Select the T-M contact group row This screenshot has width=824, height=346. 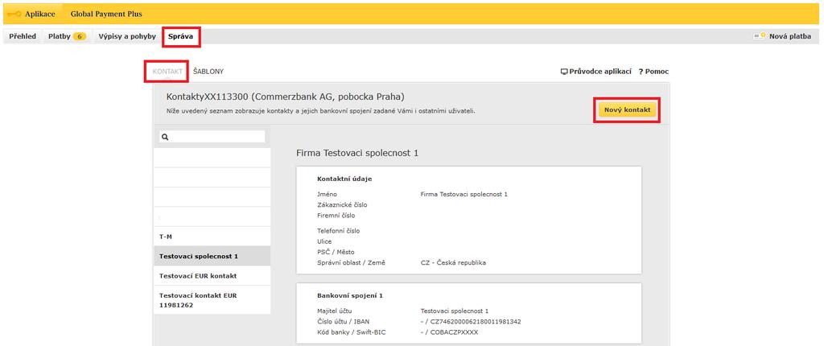click(x=212, y=237)
